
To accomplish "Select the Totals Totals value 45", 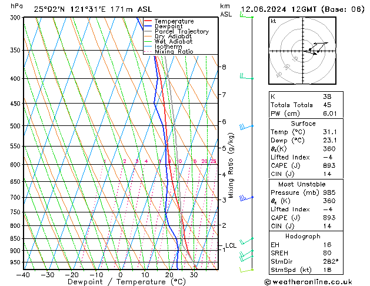I will tap(327, 105).
